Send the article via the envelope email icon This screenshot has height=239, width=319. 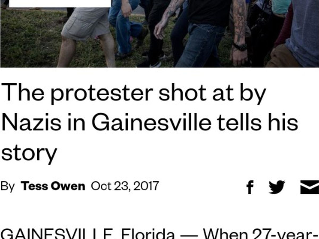point(310,187)
